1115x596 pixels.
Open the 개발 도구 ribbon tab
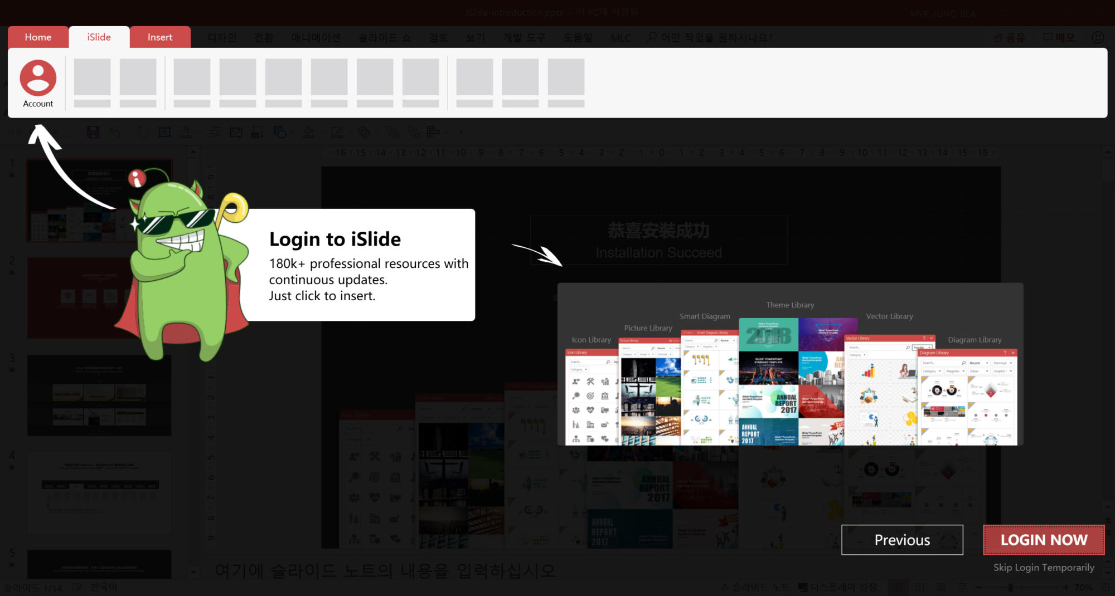(x=524, y=37)
